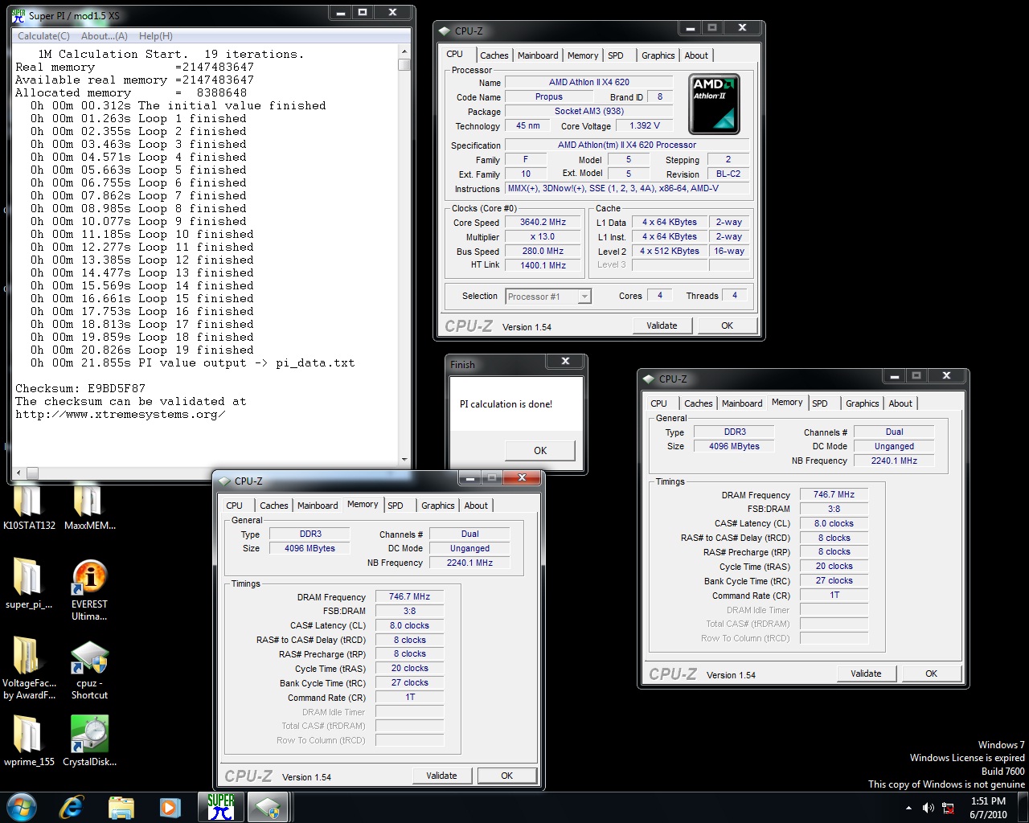Open the Windows Start menu
The height and width of the screenshot is (823, 1029).
click(22, 807)
